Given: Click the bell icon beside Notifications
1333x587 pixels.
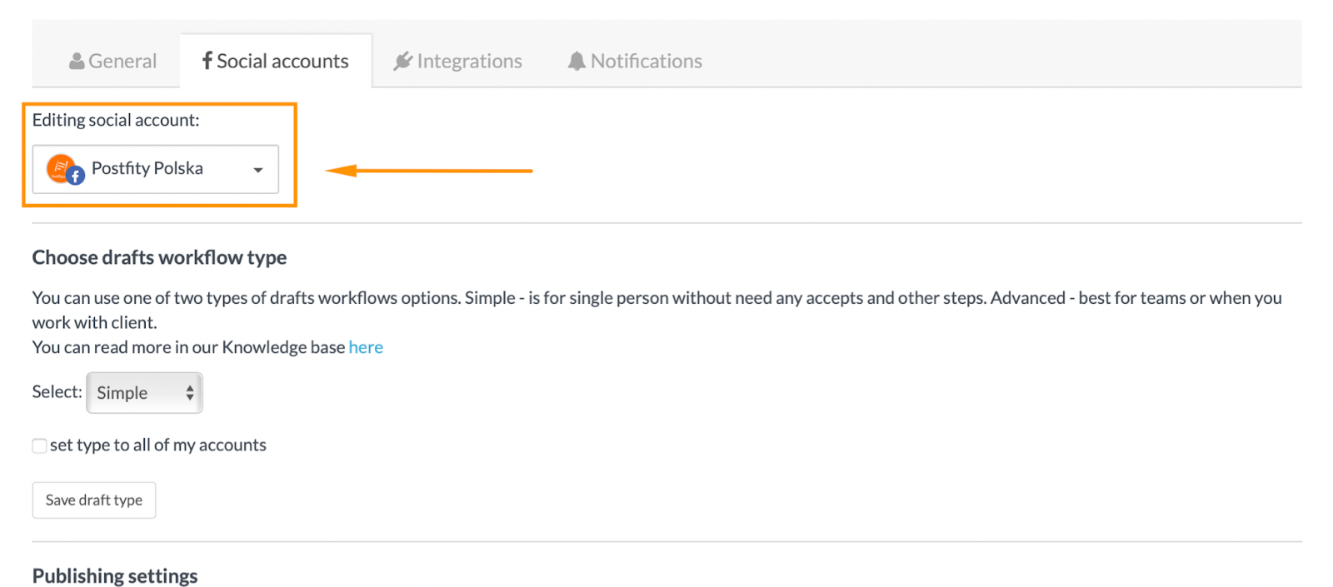Looking at the screenshot, I should [x=577, y=61].
